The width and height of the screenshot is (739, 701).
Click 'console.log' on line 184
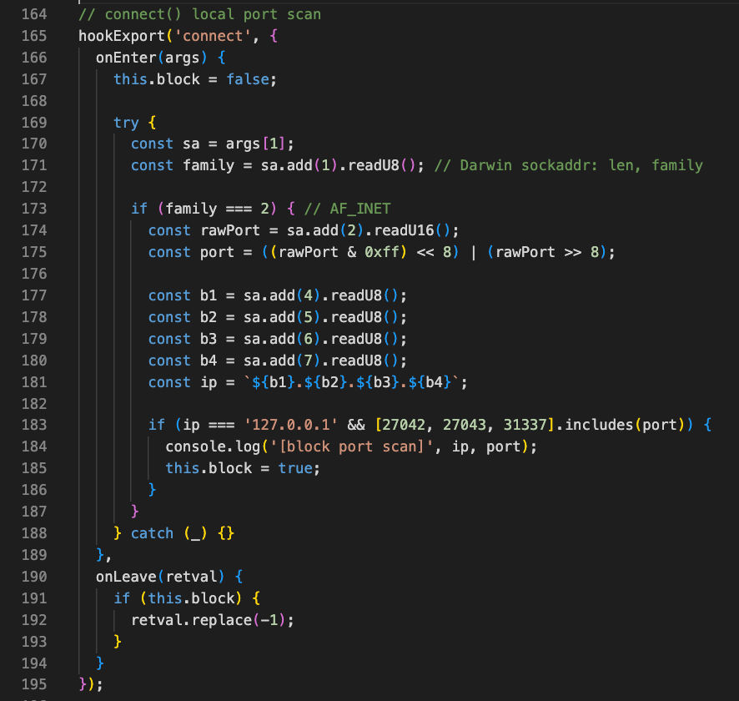tap(213, 446)
